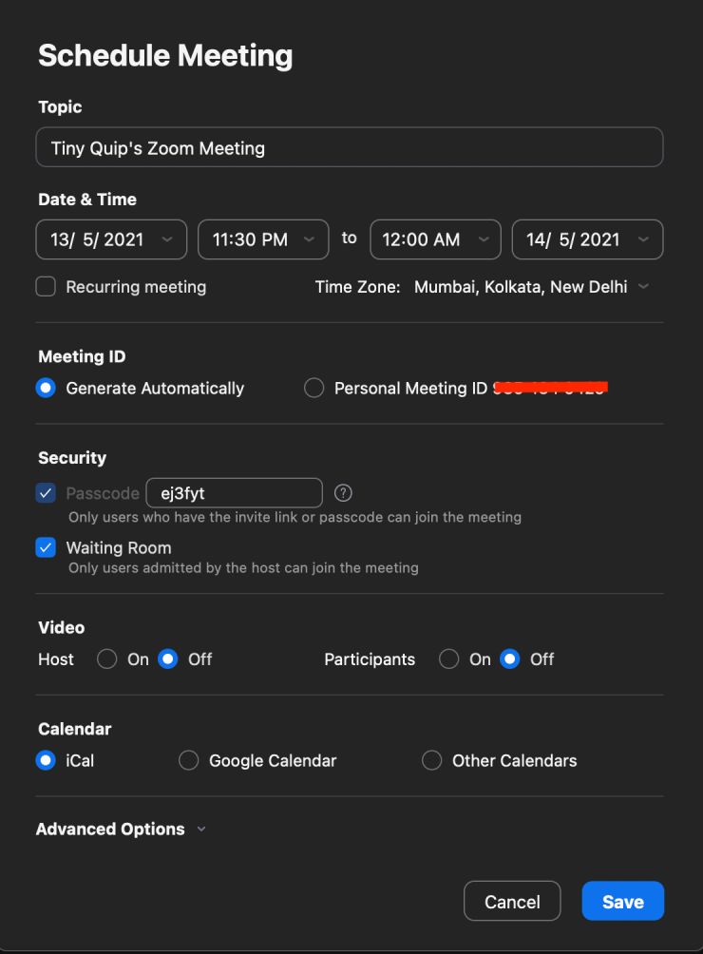This screenshot has height=954, width=703.
Task: Turn Host video On
Action: pyautogui.click(x=107, y=658)
